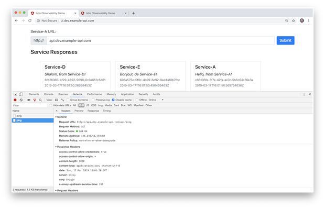Filter requests by Font type
Viewport: 325px width, 208px height.
(116, 105)
